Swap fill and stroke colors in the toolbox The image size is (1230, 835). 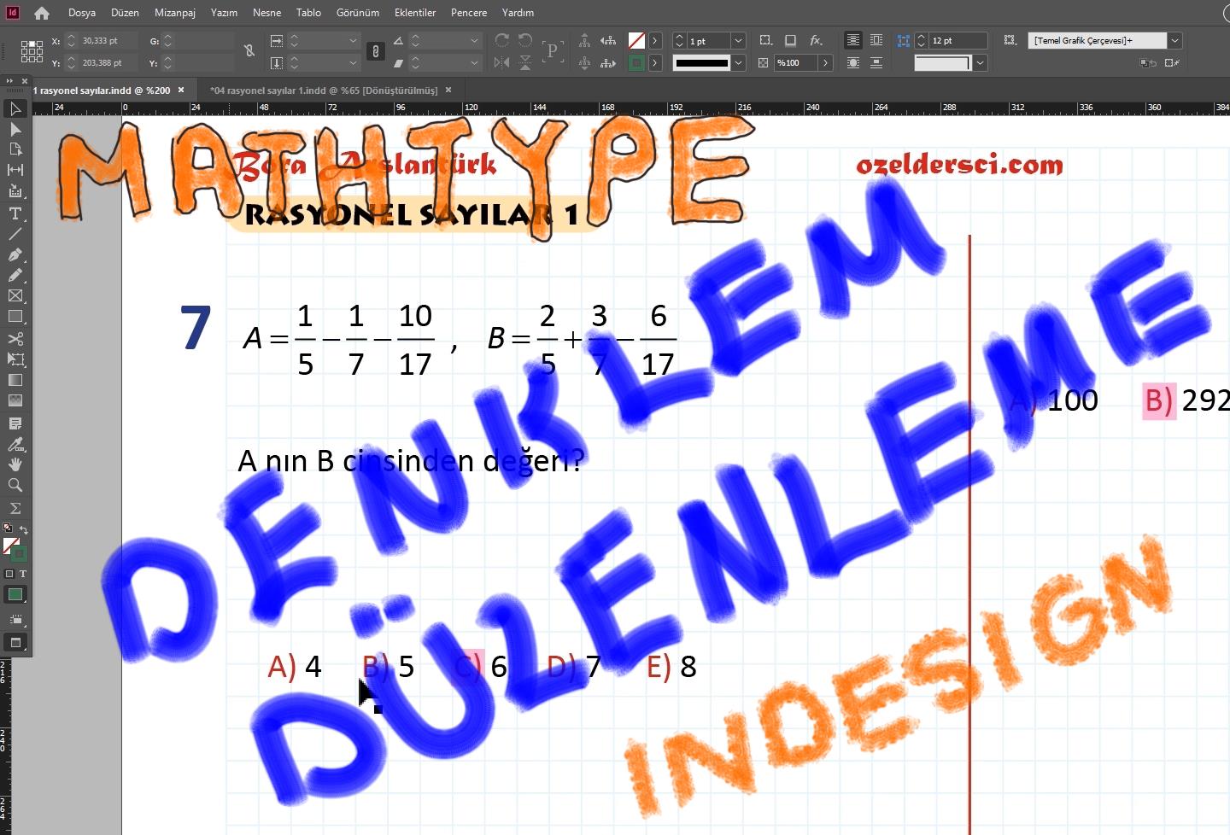click(x=24, y=528)
